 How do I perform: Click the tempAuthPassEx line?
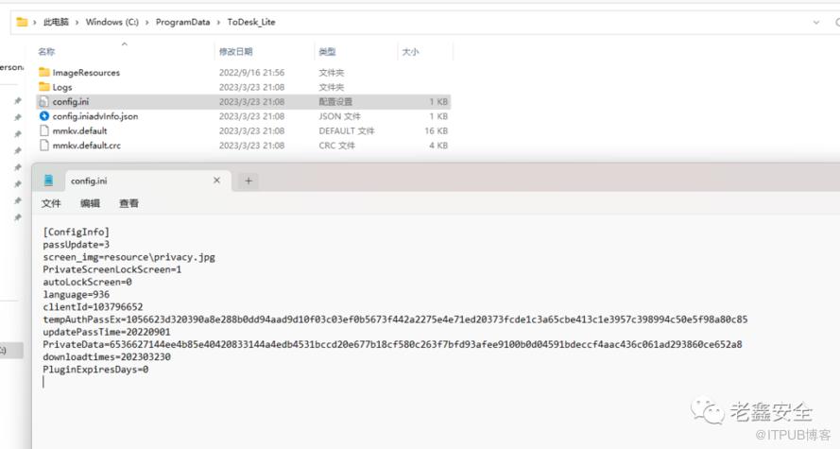(x=395, y=319)
